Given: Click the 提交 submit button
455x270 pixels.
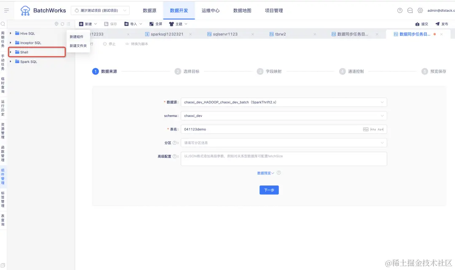Looking at the screenshot, I should (x=422, y=24).
